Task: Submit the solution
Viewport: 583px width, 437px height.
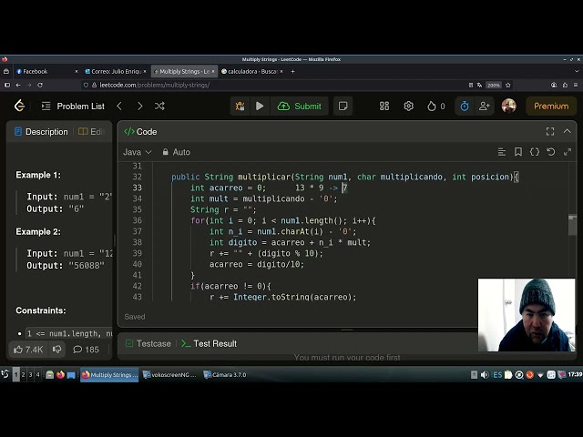Action: [x=300, y=107]
